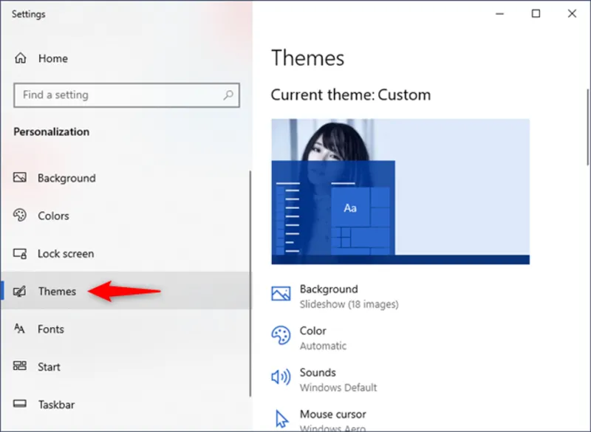Click the blue Mouse cursor arrow icon

pos(281,419)
